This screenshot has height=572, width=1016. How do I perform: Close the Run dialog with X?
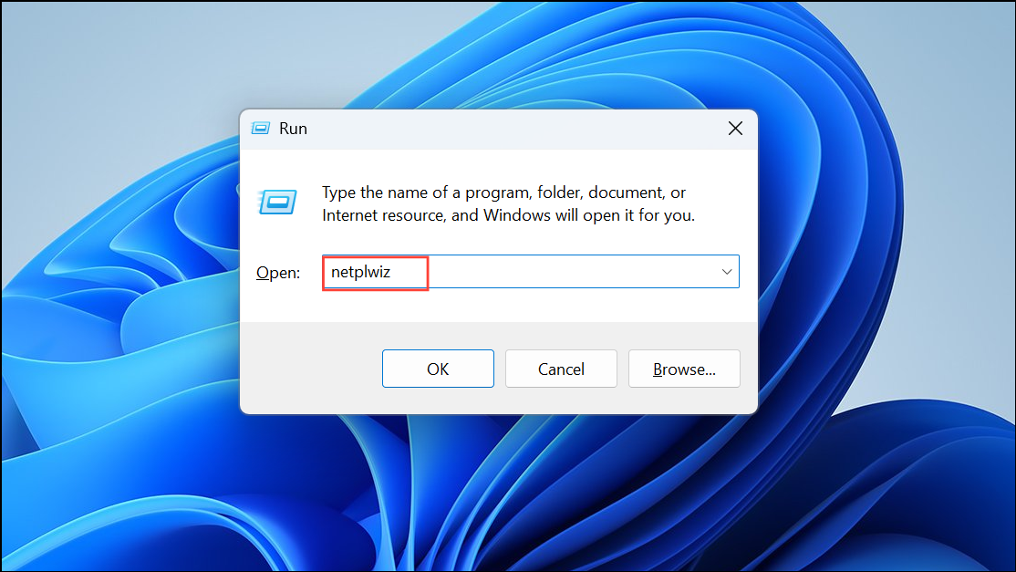click(x=735, y=129)
